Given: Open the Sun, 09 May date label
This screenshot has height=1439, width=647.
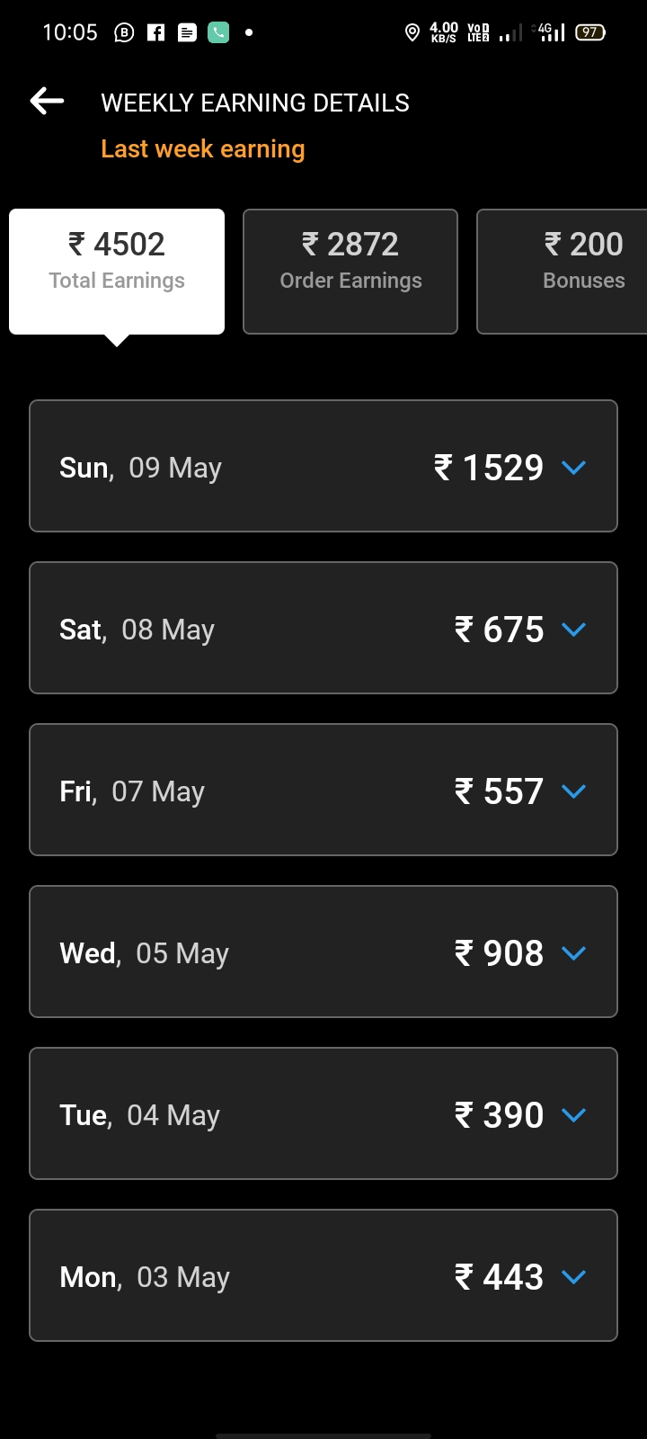Looking at the screenshot, I should click(x=140, y=468).
